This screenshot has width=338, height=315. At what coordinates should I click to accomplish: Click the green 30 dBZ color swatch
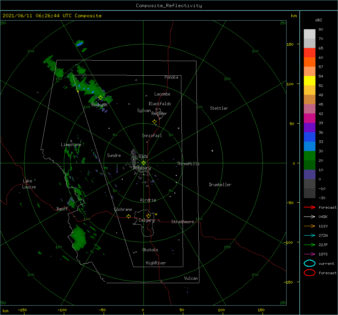coord(309,155)
